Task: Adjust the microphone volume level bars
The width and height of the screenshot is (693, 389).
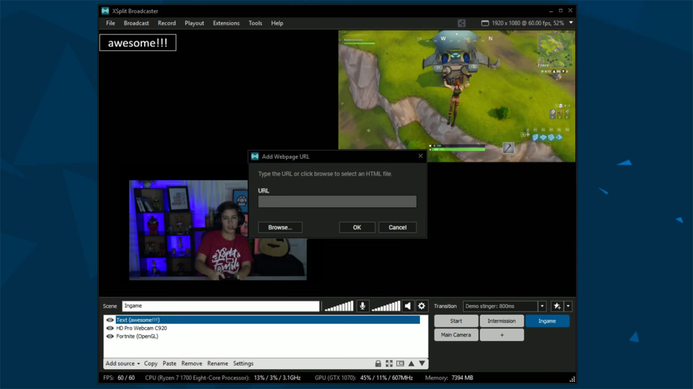Action: click(x=339, y=306)
